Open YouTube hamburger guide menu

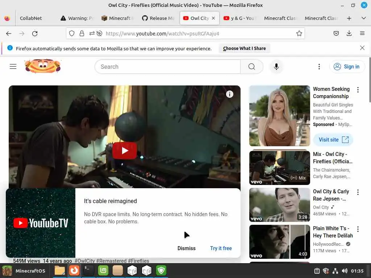[13, 67]
